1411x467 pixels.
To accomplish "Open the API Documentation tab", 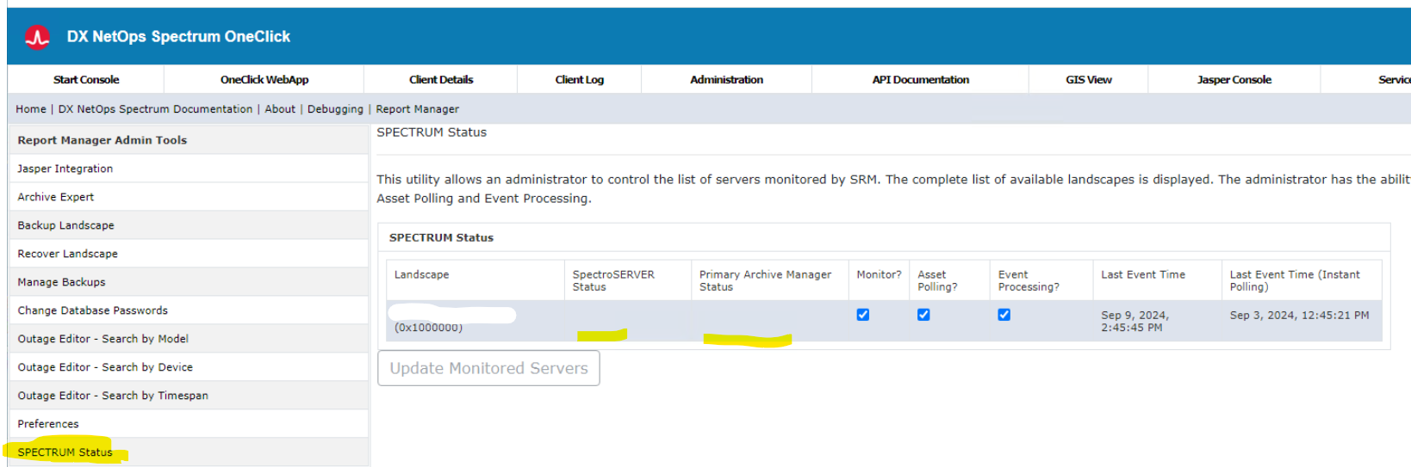I will point(920,79).
